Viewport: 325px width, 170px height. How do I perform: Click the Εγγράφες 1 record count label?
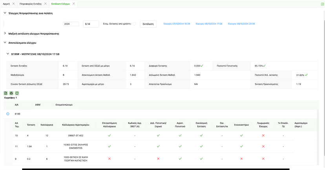[x=11, y=98]
